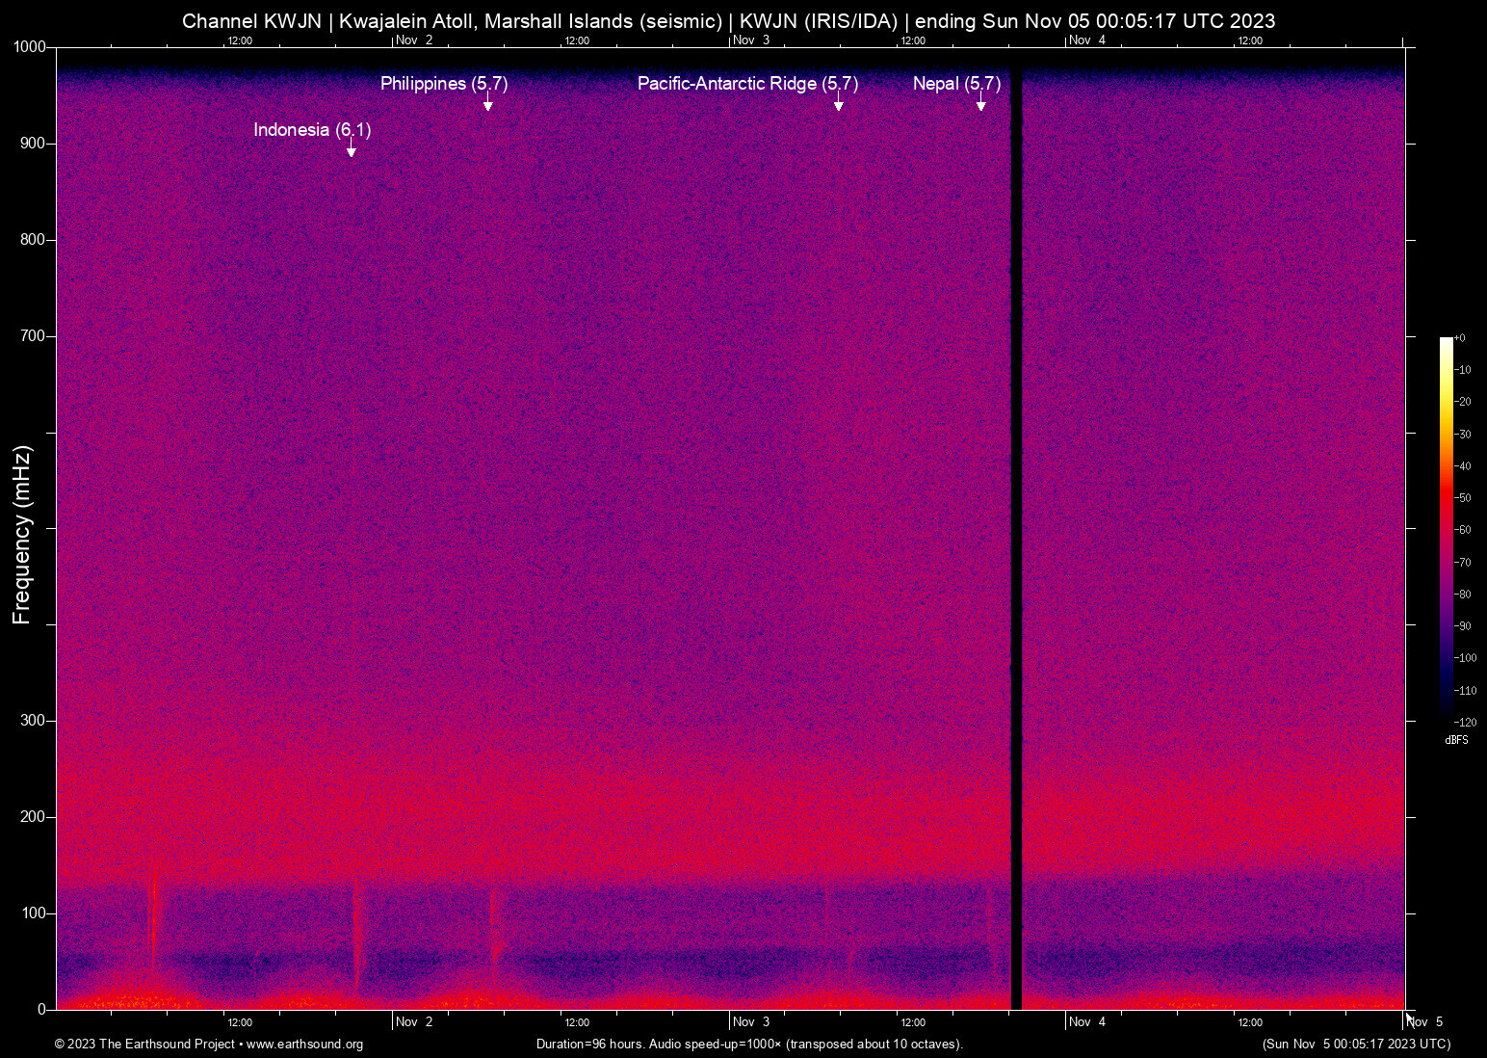Viewport: 1487px width, 1058px height.
Task: Select the Philippines (5.7) event arrow
Action: [x=488, y=102]
